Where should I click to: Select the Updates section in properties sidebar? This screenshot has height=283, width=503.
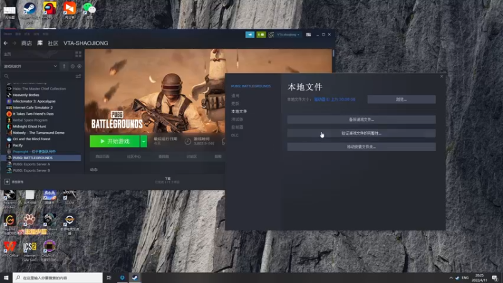point(235,103)
